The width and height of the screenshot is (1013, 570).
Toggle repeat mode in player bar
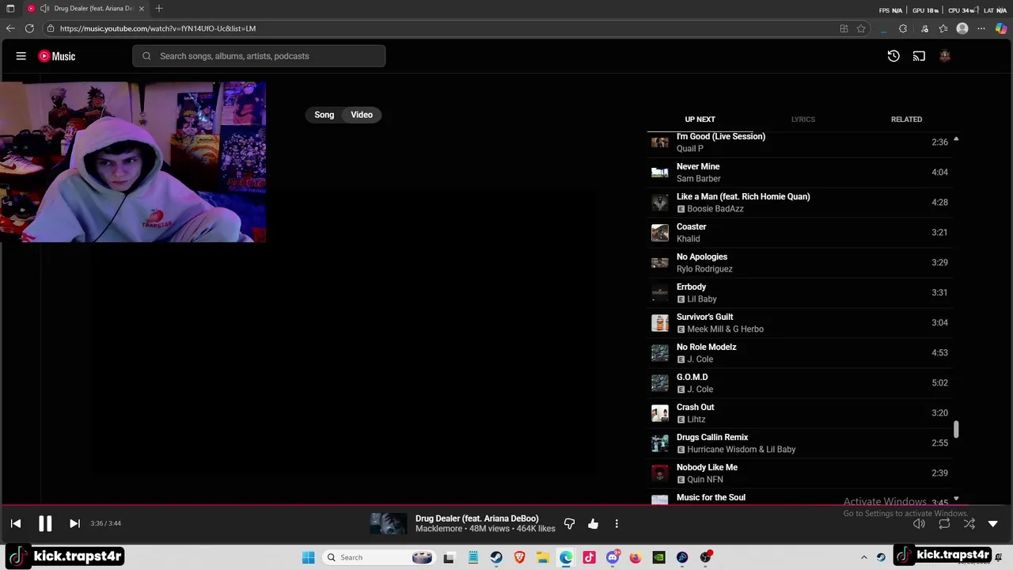[944, 523]
